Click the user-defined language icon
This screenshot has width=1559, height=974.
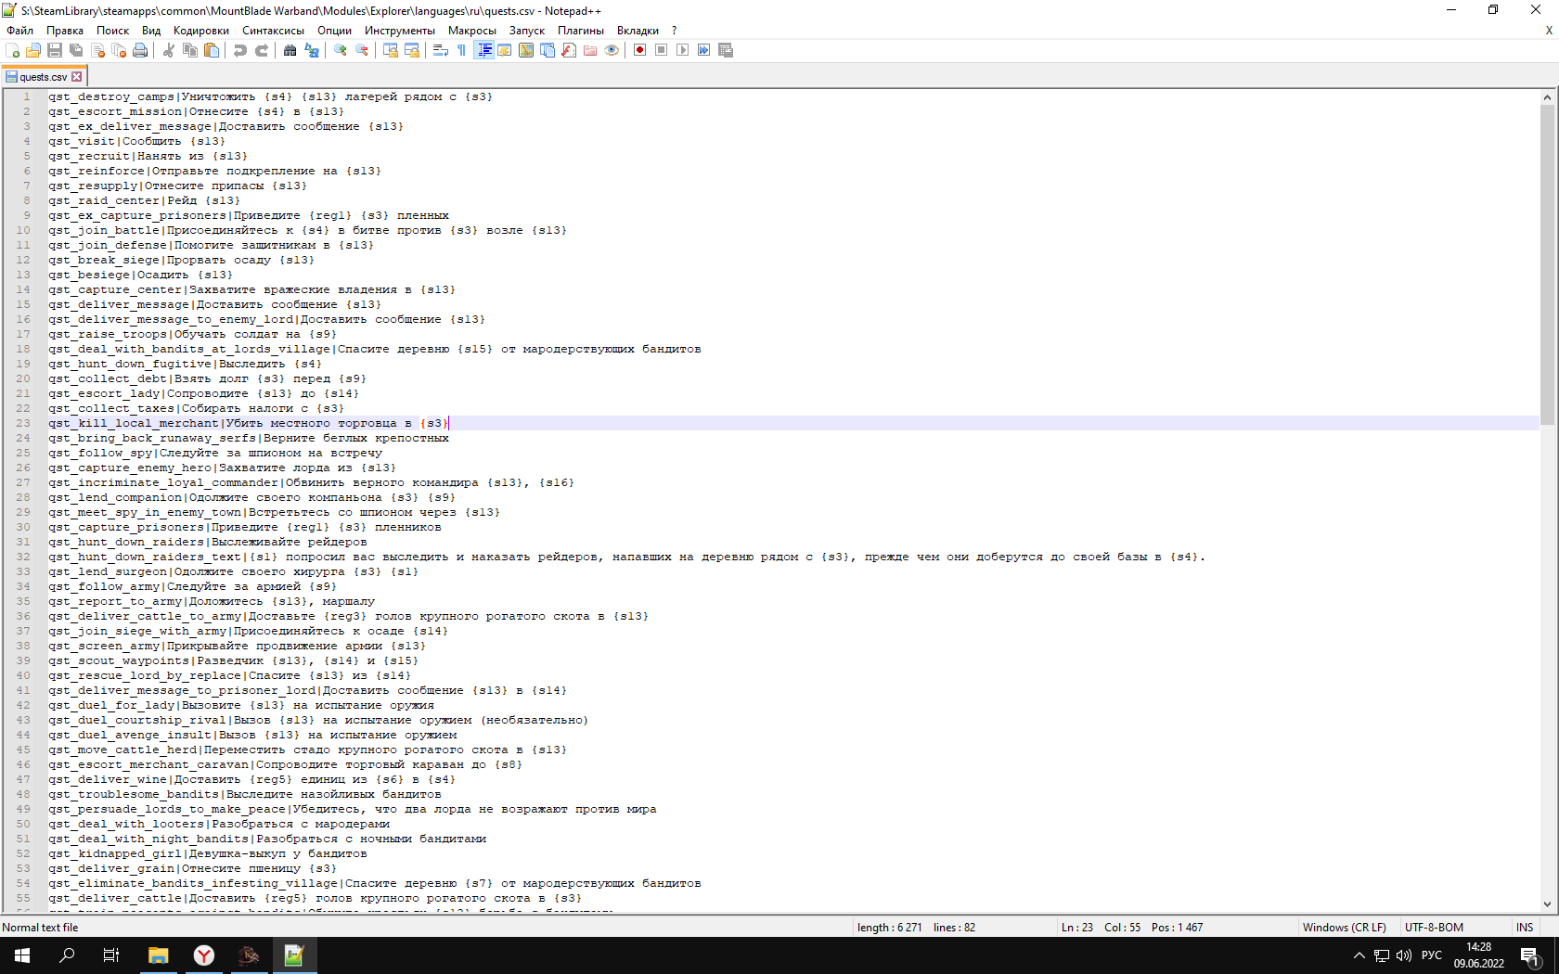point(505,50)
